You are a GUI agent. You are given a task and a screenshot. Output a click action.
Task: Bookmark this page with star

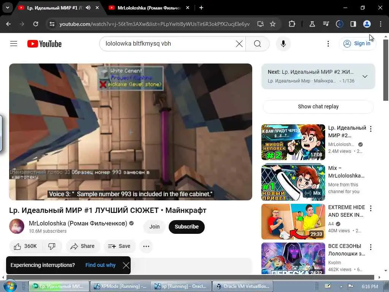point(273,24)
